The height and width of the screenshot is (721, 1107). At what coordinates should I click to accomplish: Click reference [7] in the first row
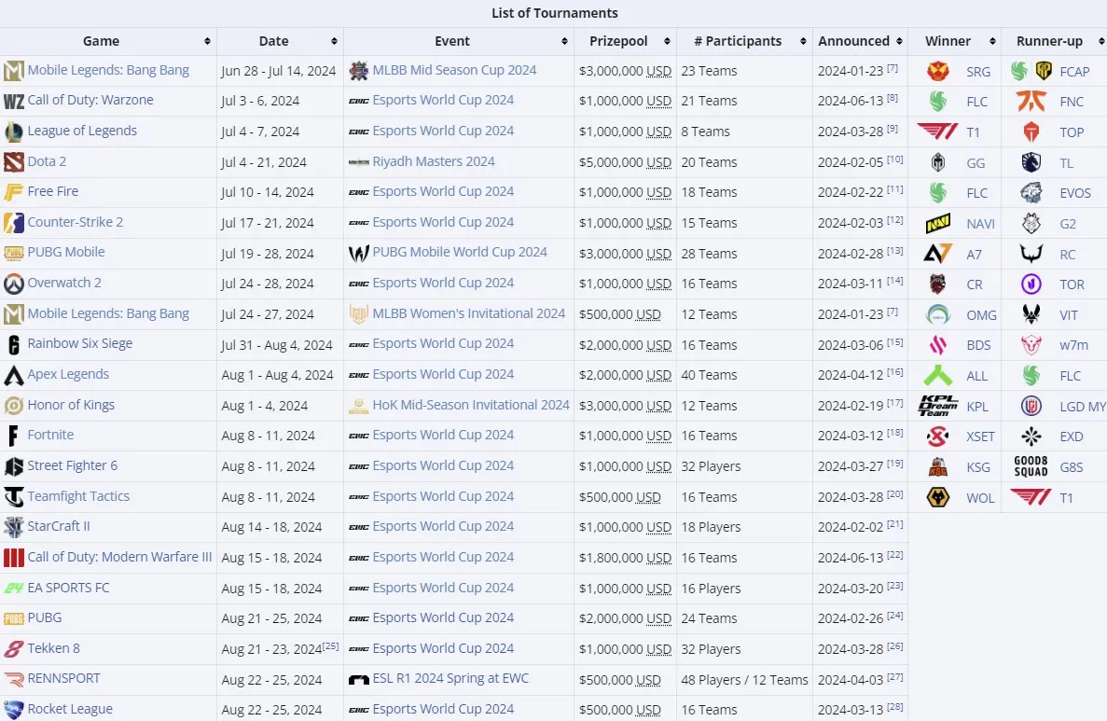coord(893,68)
